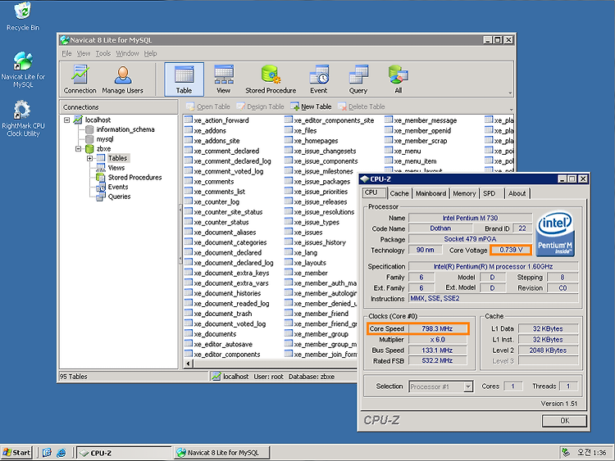Click the system tray icon beside the clock
The width and height of the screenshot is (615, 461).
coord(566,452)
